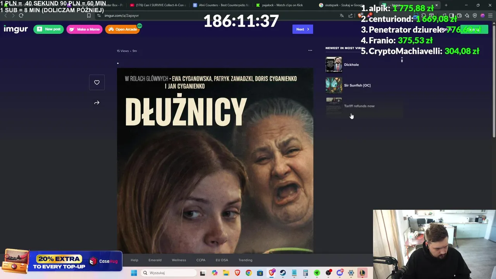Open the Make a Meme tool
The image size is (496, 279).
(84, 29)
